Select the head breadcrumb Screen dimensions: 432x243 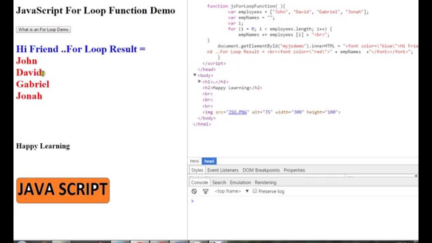[x=209, y=161]
